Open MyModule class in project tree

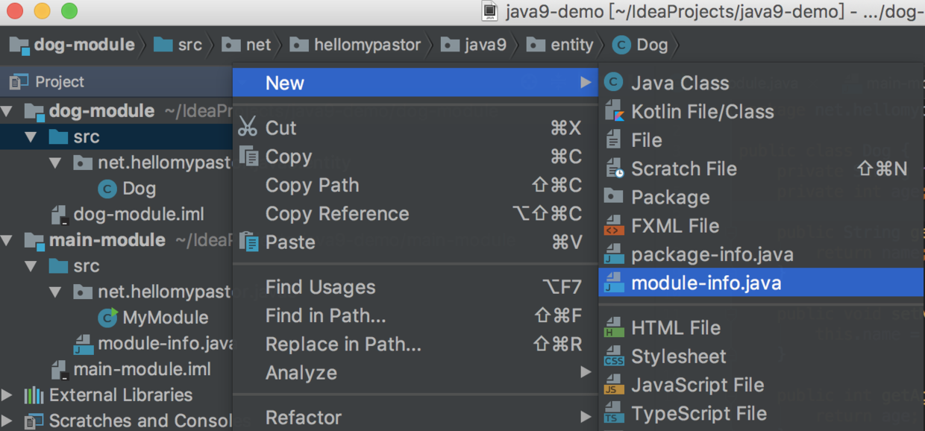165,318
